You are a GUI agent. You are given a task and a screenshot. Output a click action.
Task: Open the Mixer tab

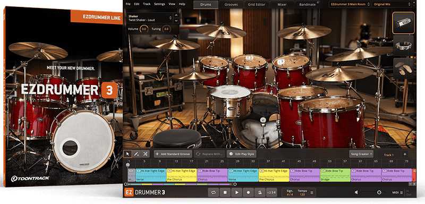tap(282, 5)
